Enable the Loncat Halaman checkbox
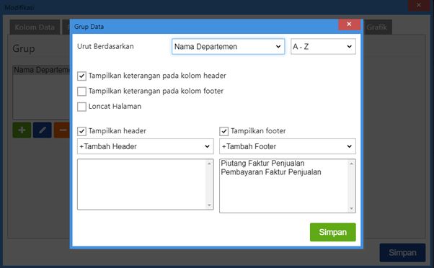434x268 pixels. tap(81, 107)
